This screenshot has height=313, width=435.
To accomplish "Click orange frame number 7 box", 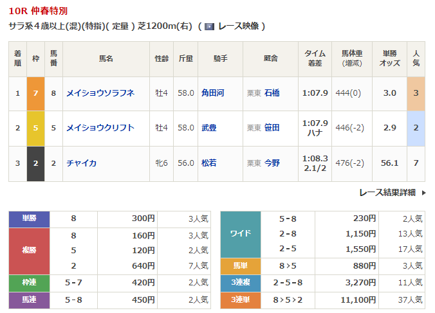I will [36, 93].
